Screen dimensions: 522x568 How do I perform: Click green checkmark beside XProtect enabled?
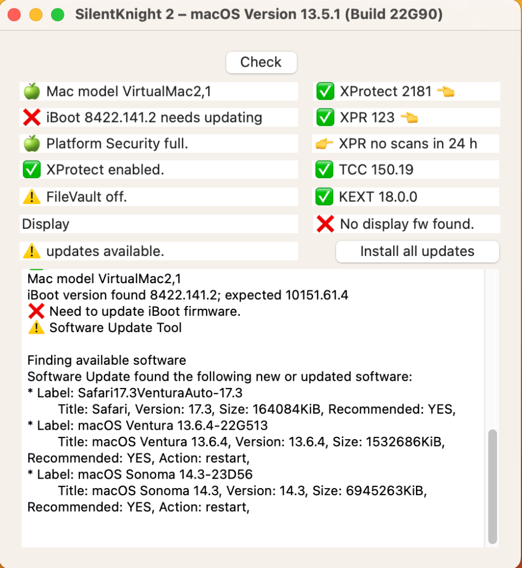pos(32,170)
